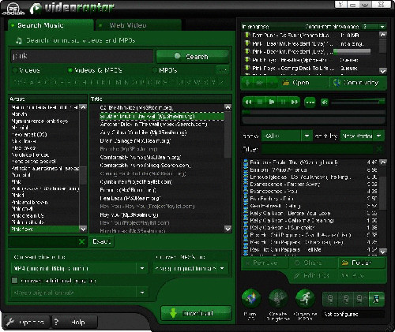Click the Previous track player button
The height and width of the screenshot is (332, 395).
(x=248, y=102)
